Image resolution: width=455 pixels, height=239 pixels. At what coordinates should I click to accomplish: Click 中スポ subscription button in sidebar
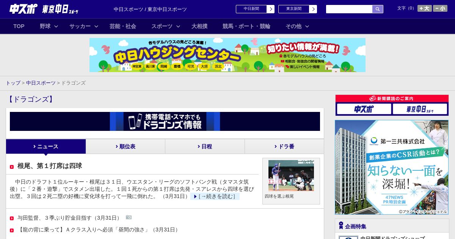pyautogui.click(x=364, y=109)
